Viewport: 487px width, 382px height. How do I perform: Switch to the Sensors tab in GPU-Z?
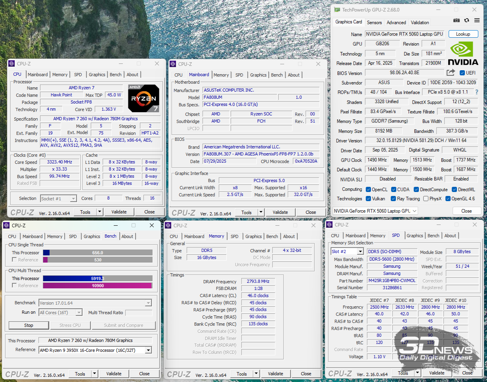(374, 23)
